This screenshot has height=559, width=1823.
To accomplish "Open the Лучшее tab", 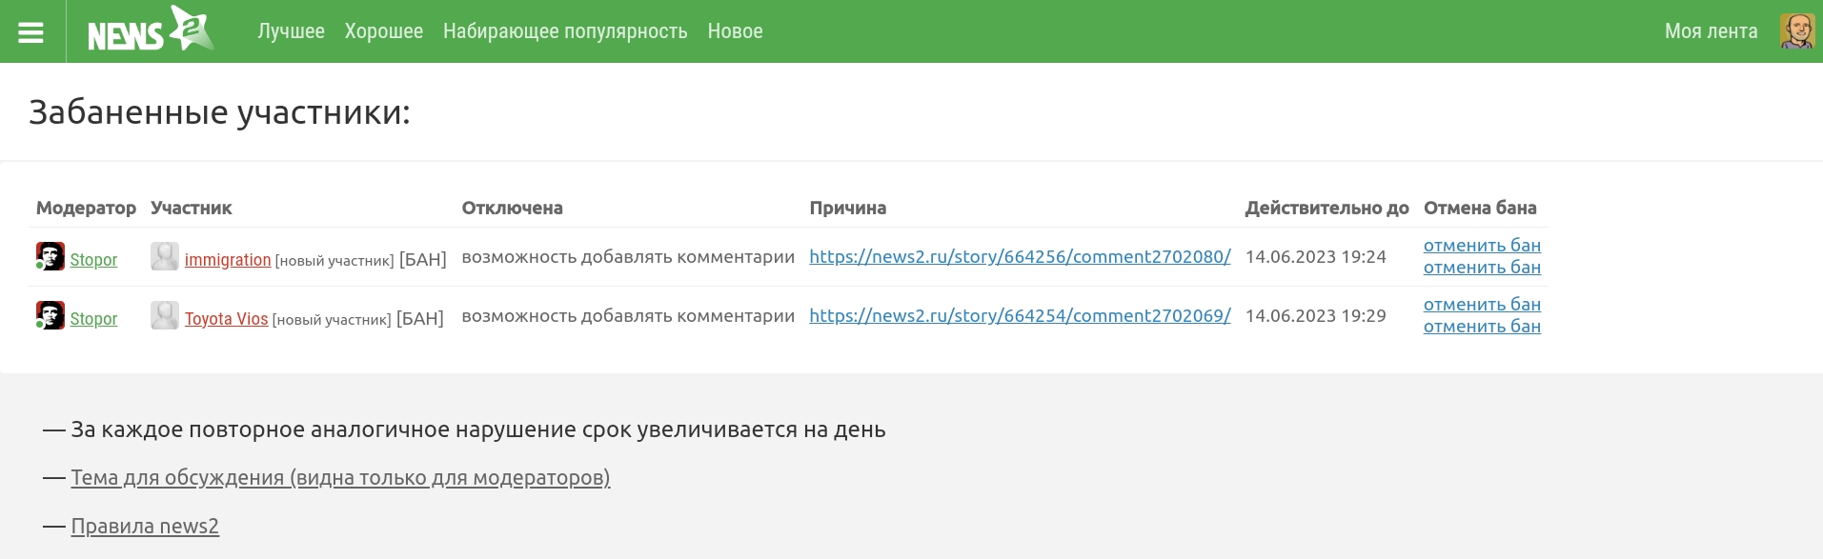I will click(x=291, y=31).
